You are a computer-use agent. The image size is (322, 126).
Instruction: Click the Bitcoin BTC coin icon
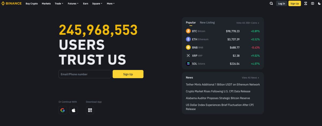tap(188, 31)
